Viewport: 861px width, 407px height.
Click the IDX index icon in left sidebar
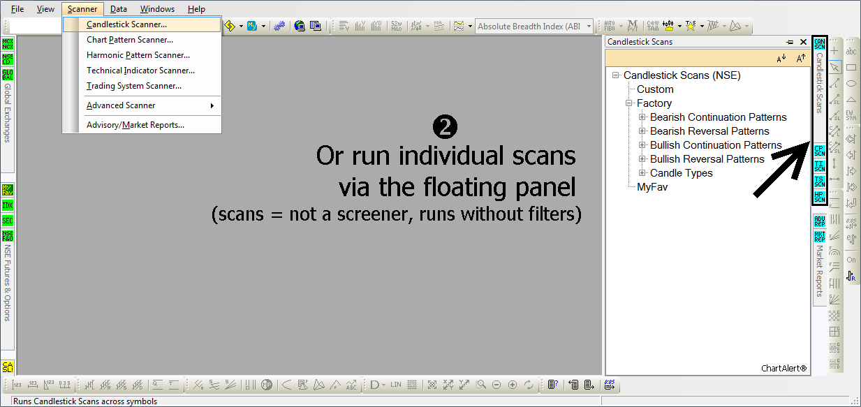(x=8, y=205)
